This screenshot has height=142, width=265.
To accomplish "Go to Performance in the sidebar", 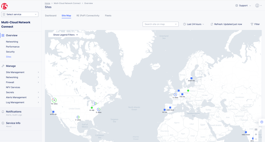I will pyautogui.click(x=12, y=47).
